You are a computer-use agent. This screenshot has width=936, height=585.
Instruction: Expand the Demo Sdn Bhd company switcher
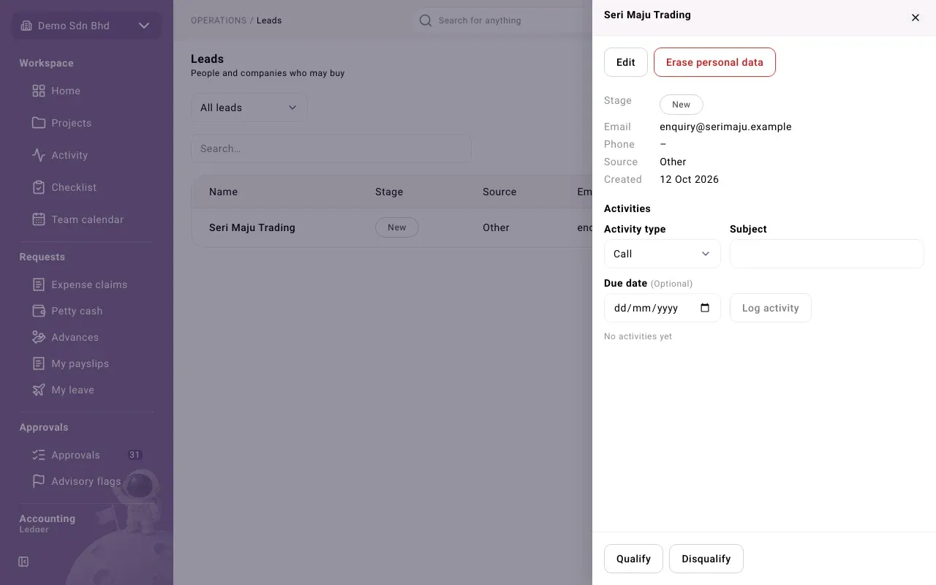pyautogui.click(x=86, y=26)
